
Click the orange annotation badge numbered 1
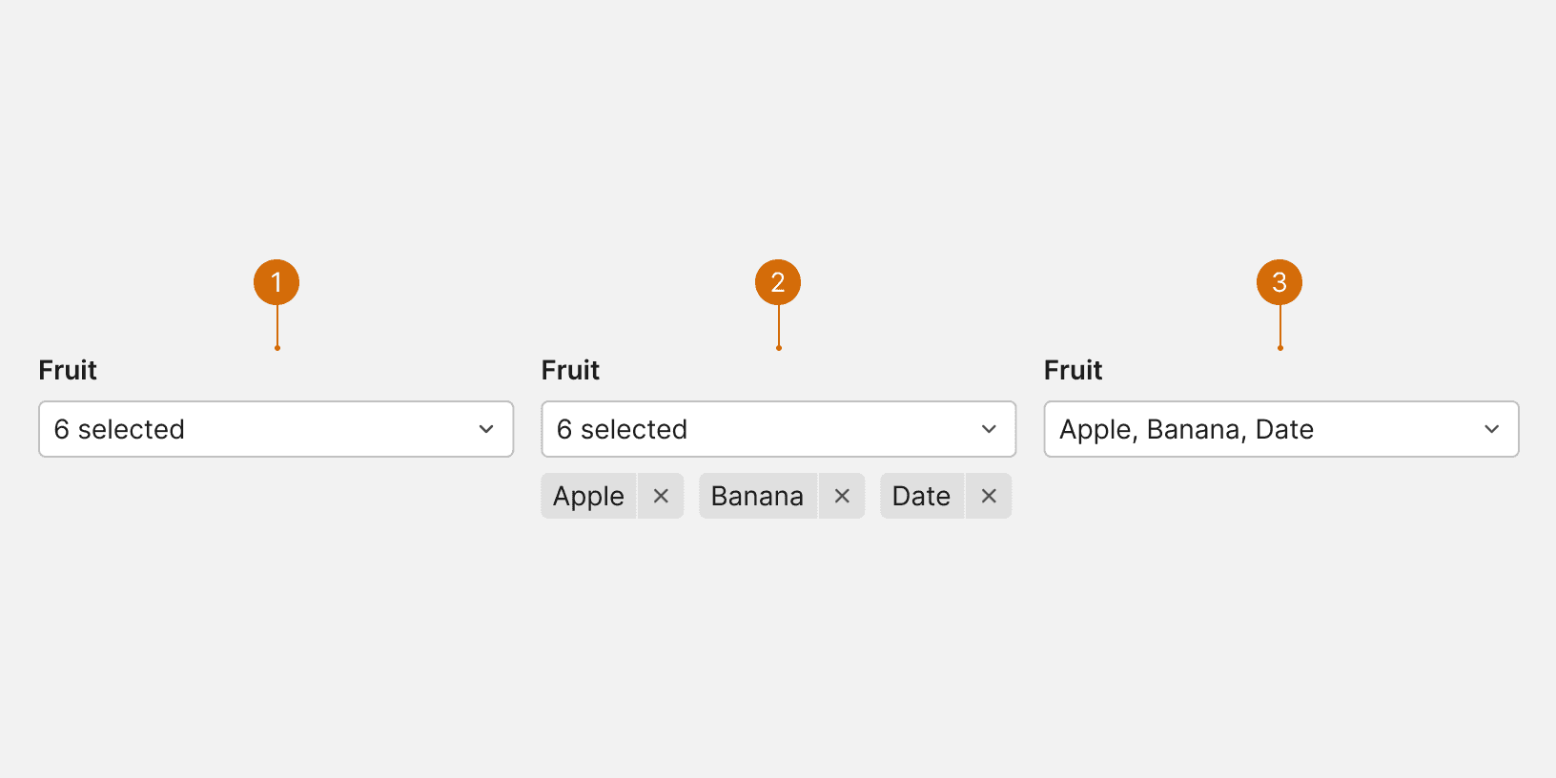tap(276, 282)
